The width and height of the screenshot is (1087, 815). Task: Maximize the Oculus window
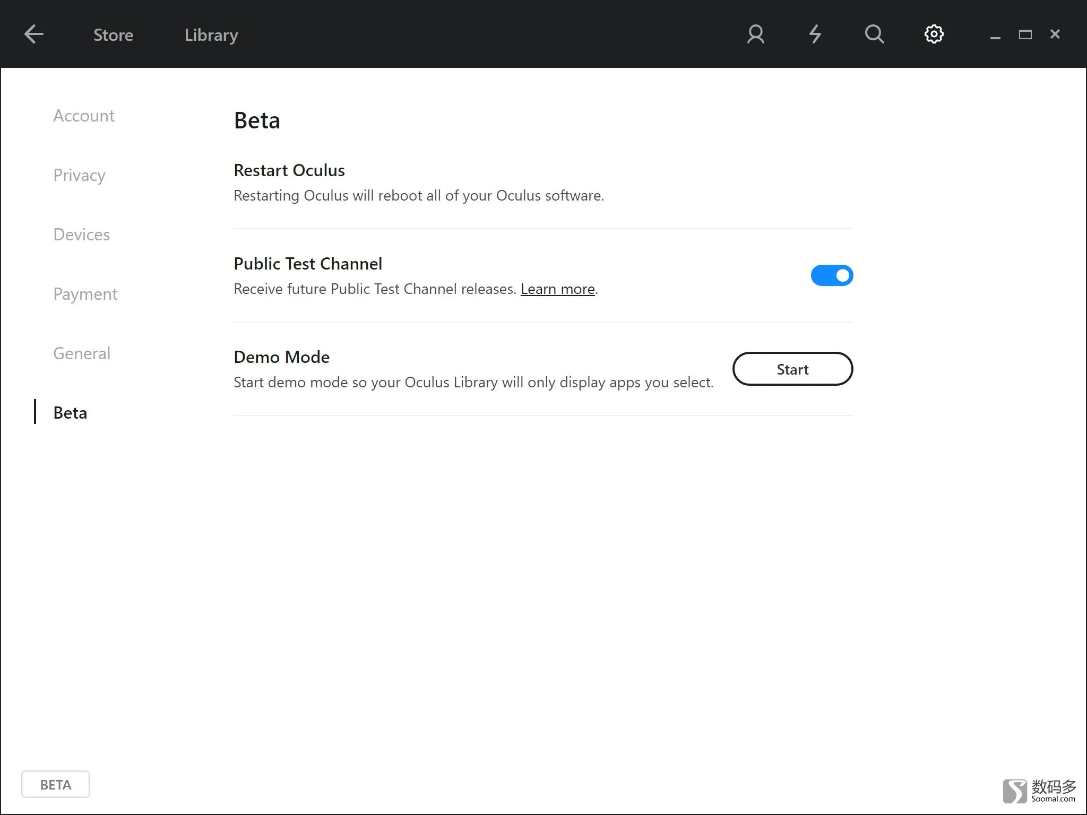[x=1025, y=34]
